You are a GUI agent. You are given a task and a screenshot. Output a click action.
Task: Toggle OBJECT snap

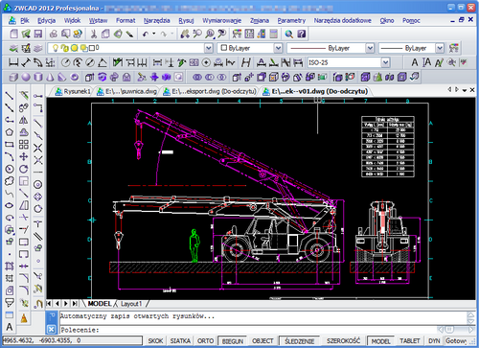[x=262, y=341]
